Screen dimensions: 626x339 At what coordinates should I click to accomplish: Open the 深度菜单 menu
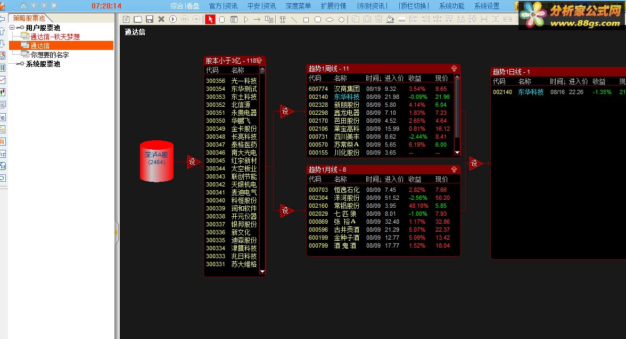tap(298, 6)
